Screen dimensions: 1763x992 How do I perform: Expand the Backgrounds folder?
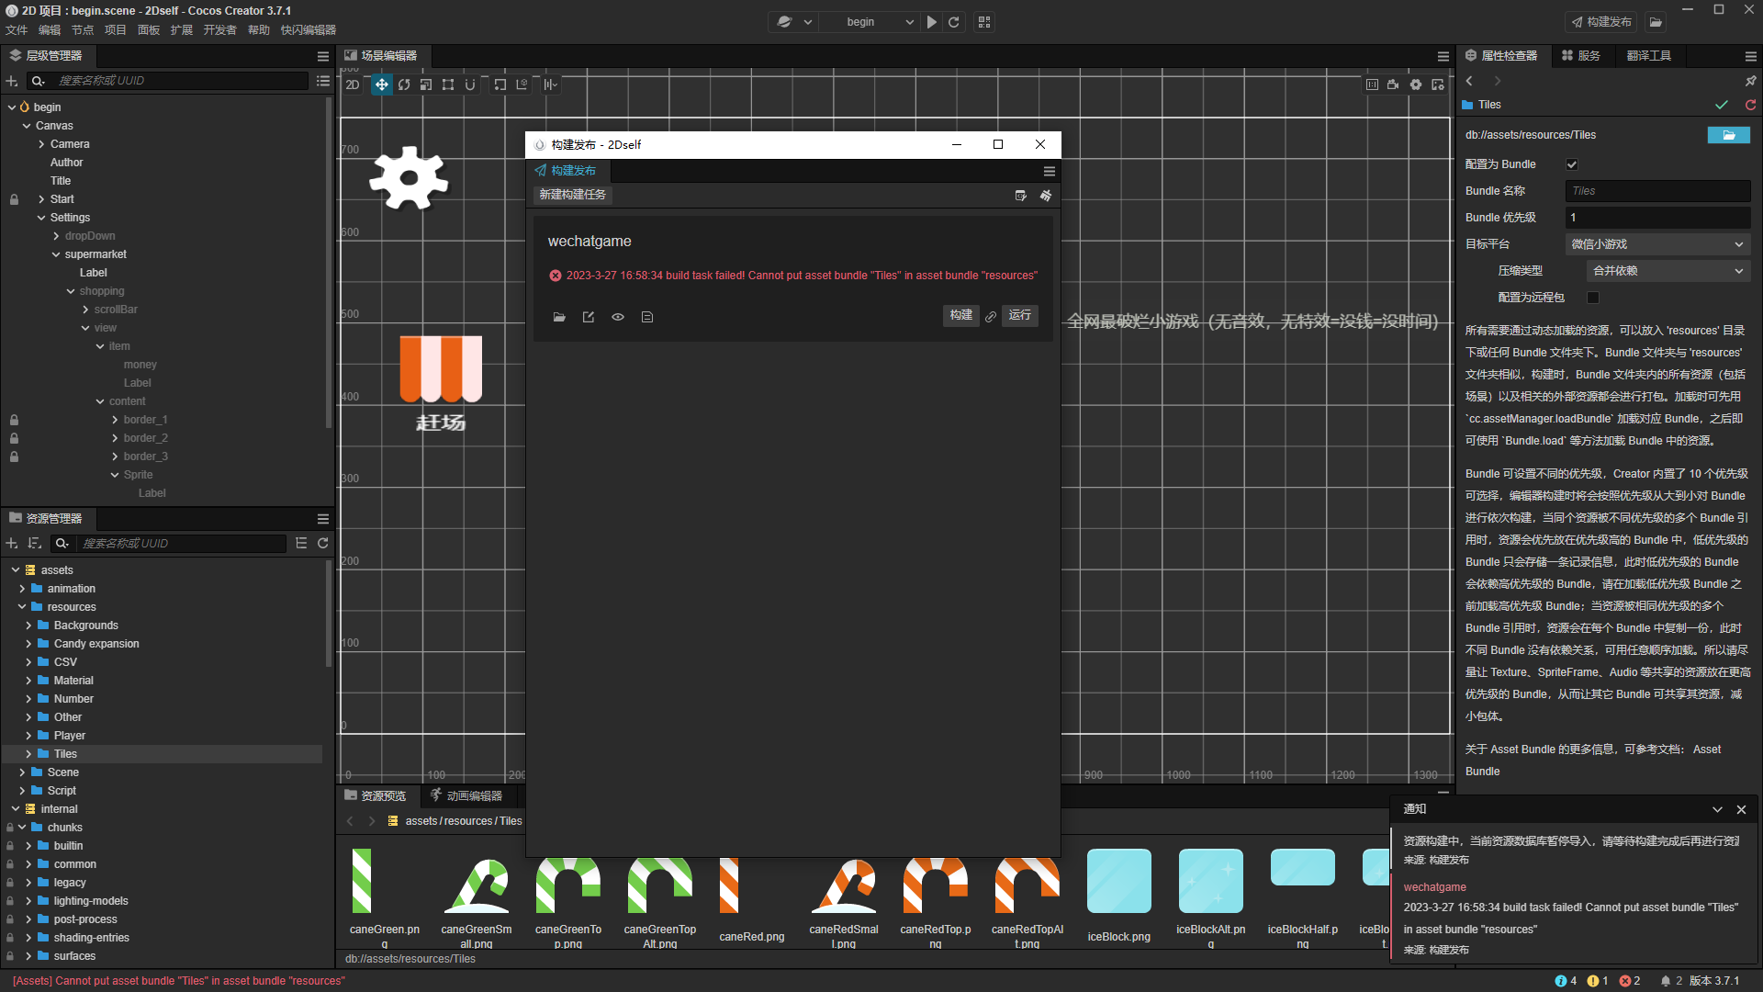28,626
